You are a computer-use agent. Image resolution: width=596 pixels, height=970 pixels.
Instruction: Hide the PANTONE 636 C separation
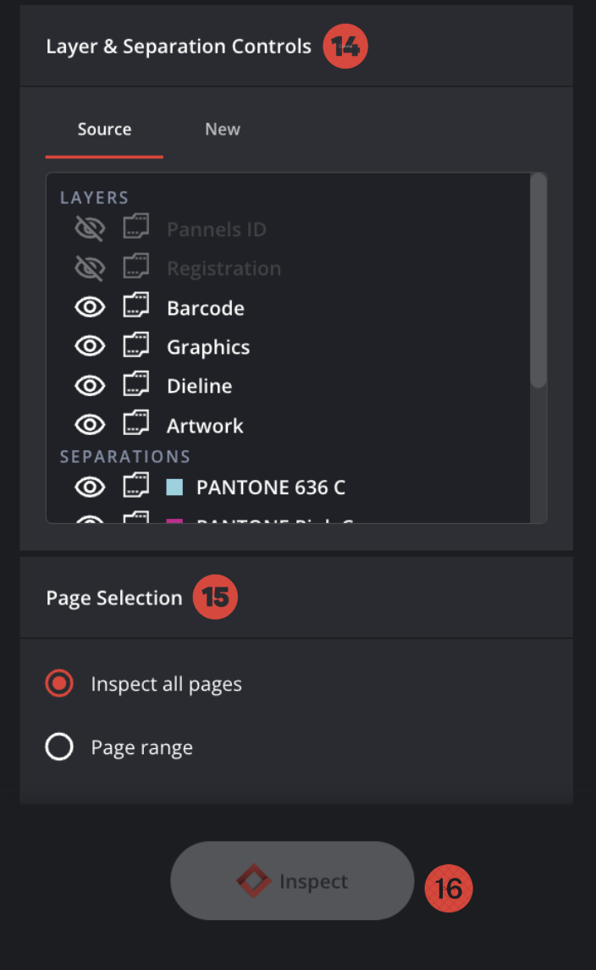click(89, 487)
